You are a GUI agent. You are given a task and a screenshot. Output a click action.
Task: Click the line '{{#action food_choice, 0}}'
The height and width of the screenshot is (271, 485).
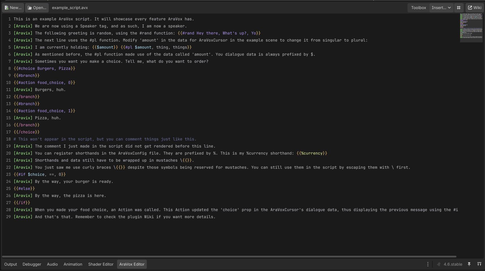(x=44, y=83)
